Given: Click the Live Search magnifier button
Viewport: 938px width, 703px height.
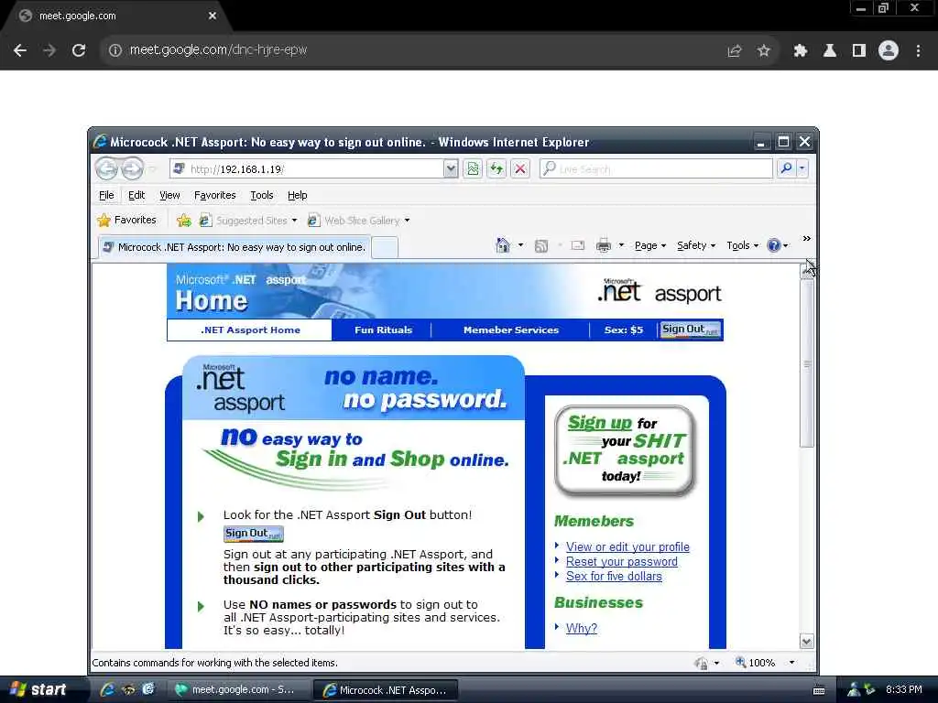Looking at the screenshot, I should [x=786, y=168].
